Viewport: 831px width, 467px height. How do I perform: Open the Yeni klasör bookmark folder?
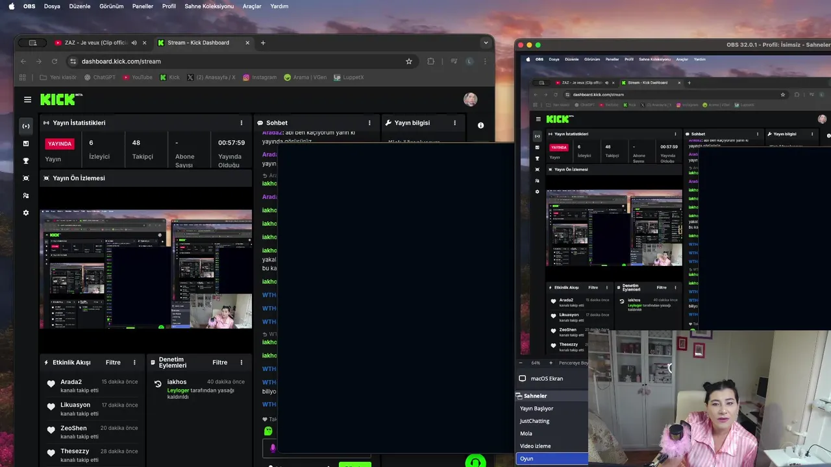click(x=57, y=77)
